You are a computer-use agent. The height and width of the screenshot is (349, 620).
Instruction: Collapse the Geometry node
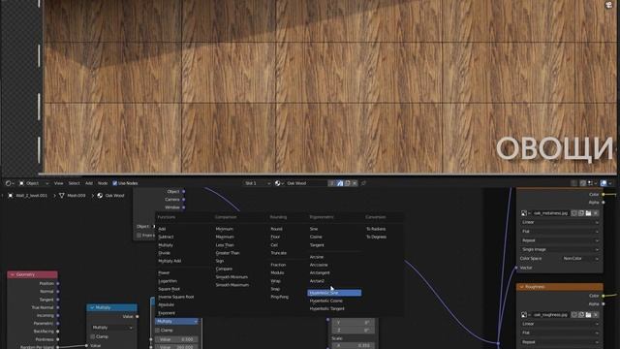(x=13, y=274)
